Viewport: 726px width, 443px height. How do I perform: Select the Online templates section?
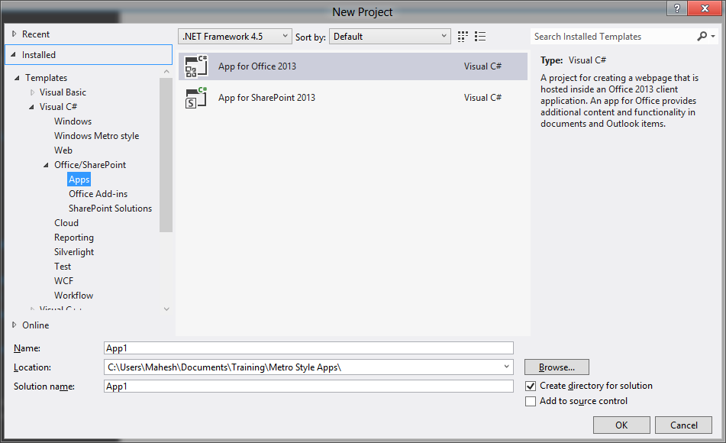pyautogui.click(x=34, y=325)
